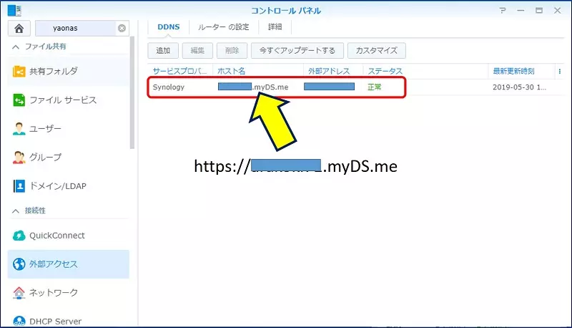Maximize the Control Panel window
The image size is (572, 328).
pos(539,10)
